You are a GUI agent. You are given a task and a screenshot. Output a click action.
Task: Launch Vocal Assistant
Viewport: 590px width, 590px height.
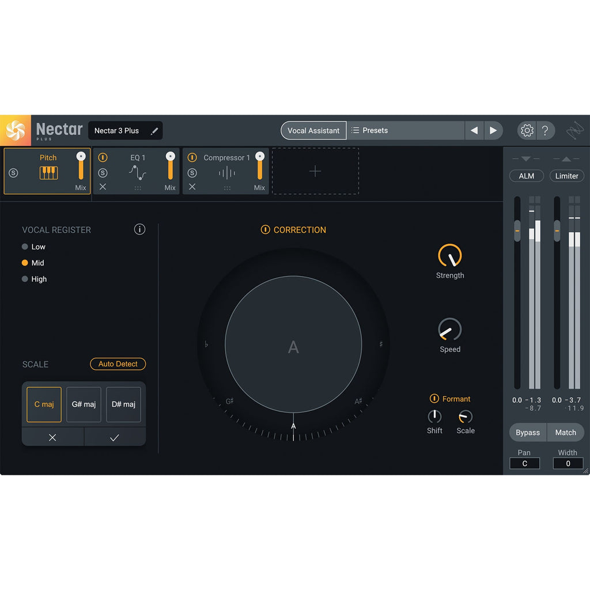(313, 131)
